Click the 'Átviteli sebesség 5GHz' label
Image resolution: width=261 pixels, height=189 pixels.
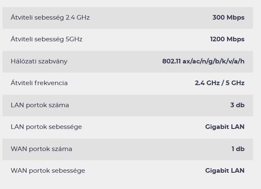coord(46,39)
